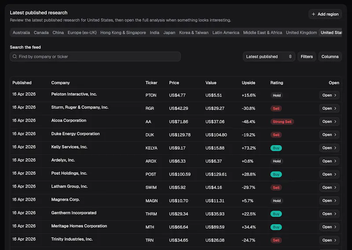Click the US$129.61 value cell
This screenshot has height=250, width=352.
216,174
